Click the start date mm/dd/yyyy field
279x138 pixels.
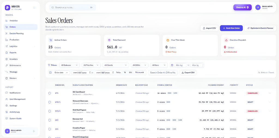(81, 73)
